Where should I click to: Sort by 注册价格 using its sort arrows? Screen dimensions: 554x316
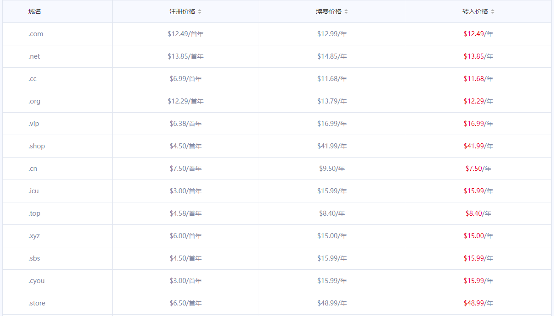pos(200,11)
